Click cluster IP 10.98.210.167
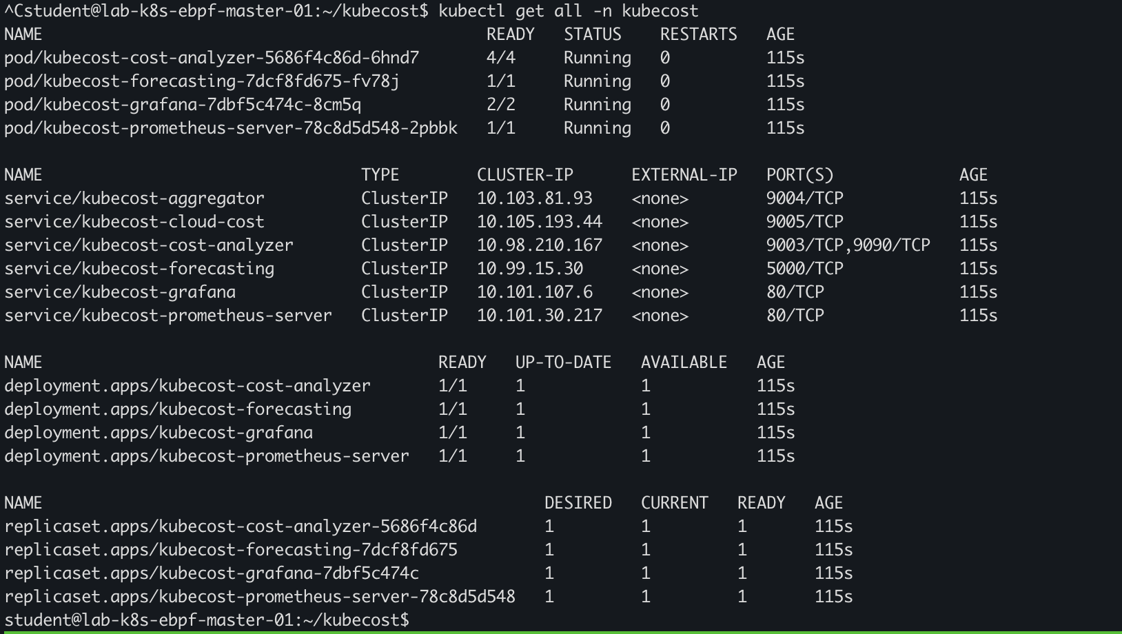This screenshot has width=1122, height=634. 540,245
